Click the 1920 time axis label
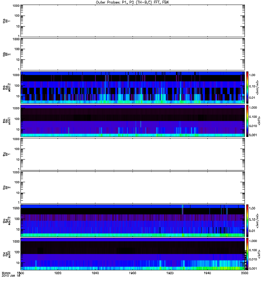Image resolution: width=265 pixels, height=283 pixels. (x=170, y=273)
